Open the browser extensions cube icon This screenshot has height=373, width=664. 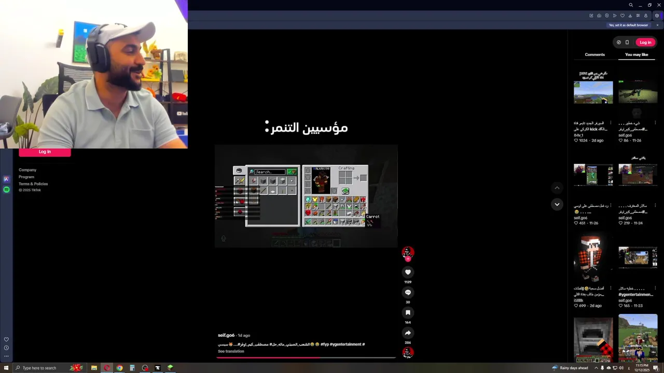[657, 16]
